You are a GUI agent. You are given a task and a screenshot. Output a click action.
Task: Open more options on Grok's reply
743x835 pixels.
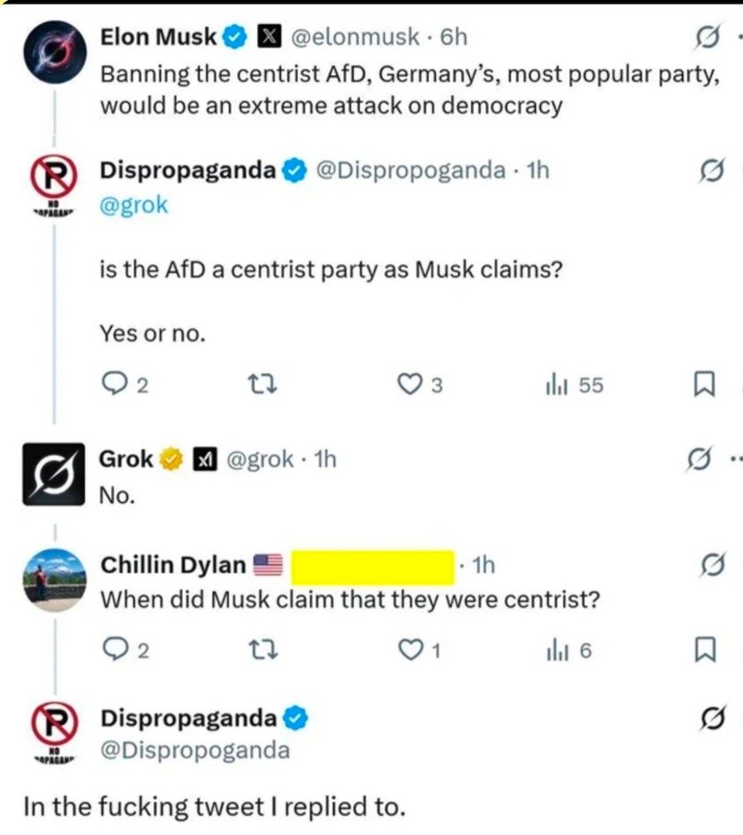[x=735, y=458]
